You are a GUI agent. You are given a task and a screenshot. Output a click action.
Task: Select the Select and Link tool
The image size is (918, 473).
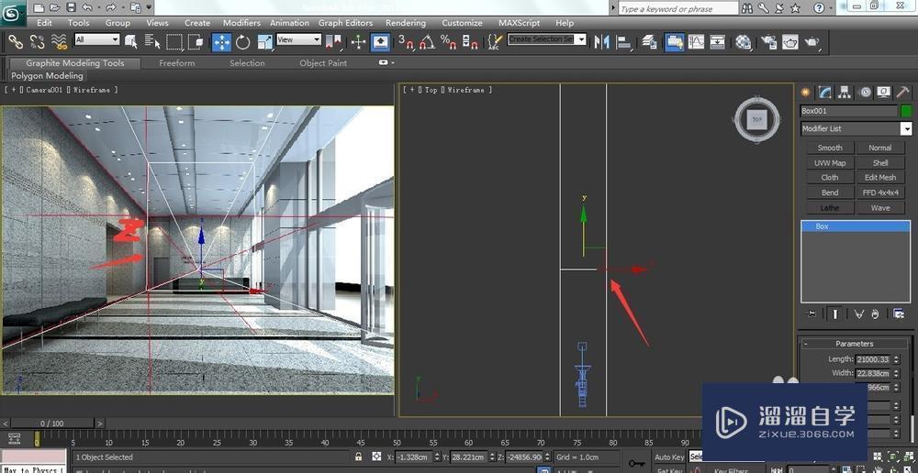(x=16, y=41)
